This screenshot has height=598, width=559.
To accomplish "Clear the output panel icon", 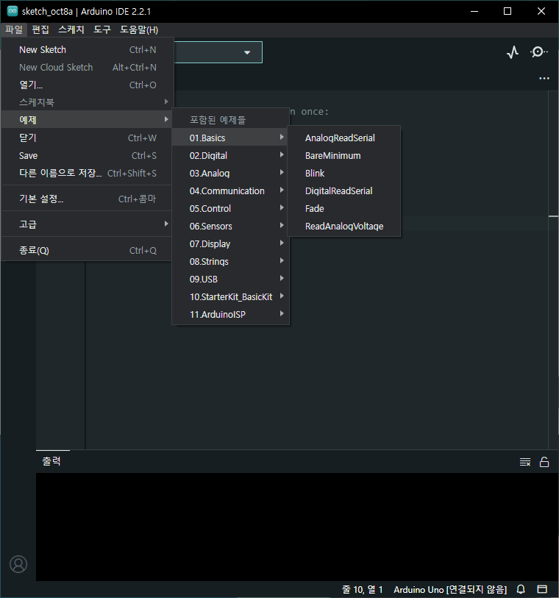I will pyautogui.click(x=525, y=462).
